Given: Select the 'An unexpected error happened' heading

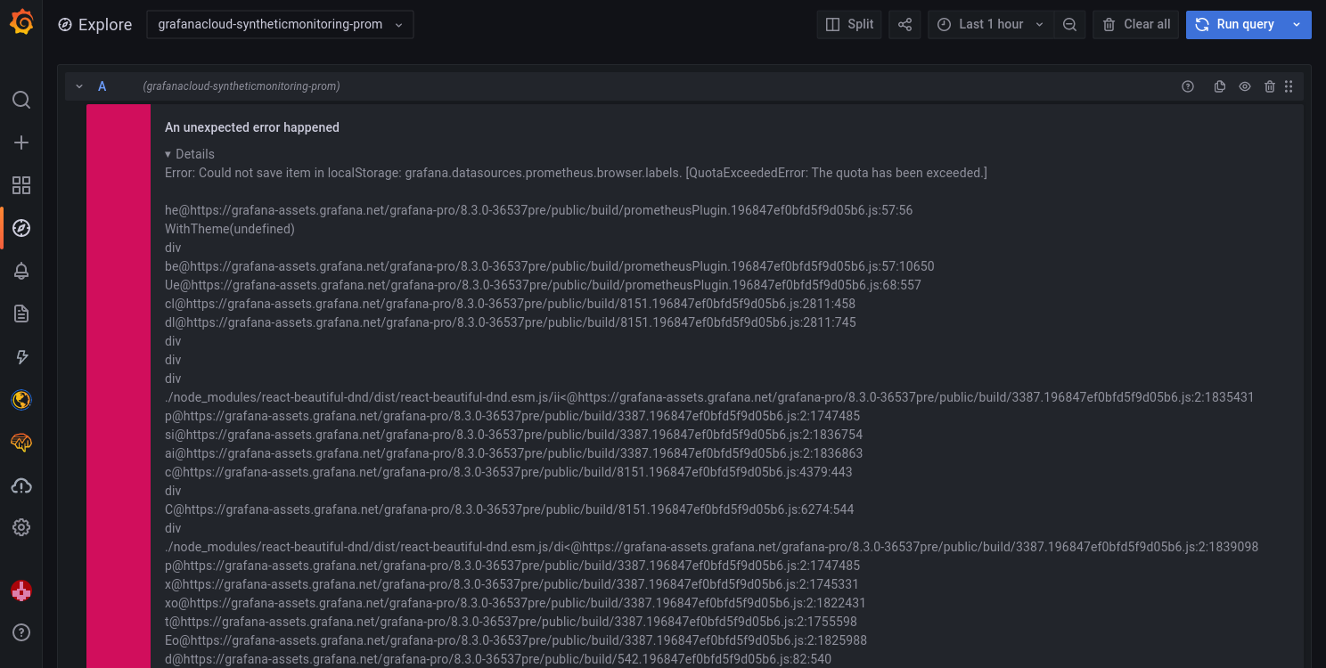Looking at the screenshot, I should [x=252, y=127].
